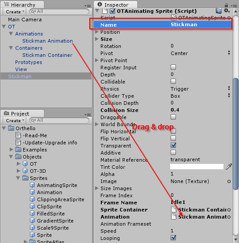This screenshot has width=239, height=243.
Task: Select the OT prefab cube icon in Project
Action: pyautogui.click(x=25, y=163)
